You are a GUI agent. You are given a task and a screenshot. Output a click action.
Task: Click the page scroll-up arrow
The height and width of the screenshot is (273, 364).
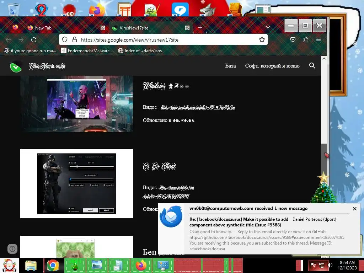(x=324, y=59)
